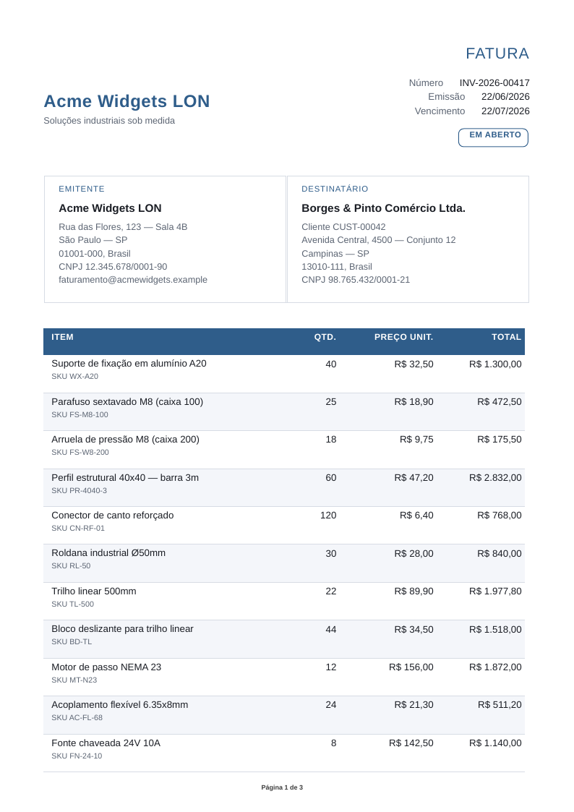This screenshot has width=574, height=812.
Task: Click the SKU PR-4040-3 label
Action: (80, 490)
